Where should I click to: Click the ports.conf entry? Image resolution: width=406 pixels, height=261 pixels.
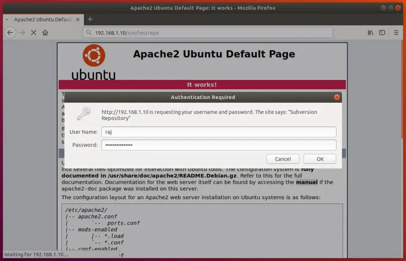pos(124,223)
